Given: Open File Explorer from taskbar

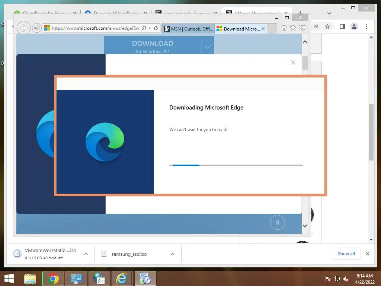Looking at the screenshot, I should coord(30,279).
